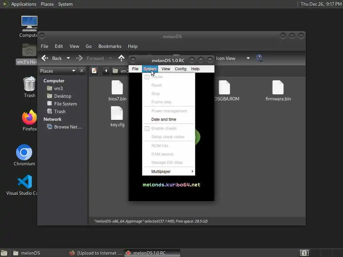Open the Places panel menu

pyautogui.click(x=47, y=4)
